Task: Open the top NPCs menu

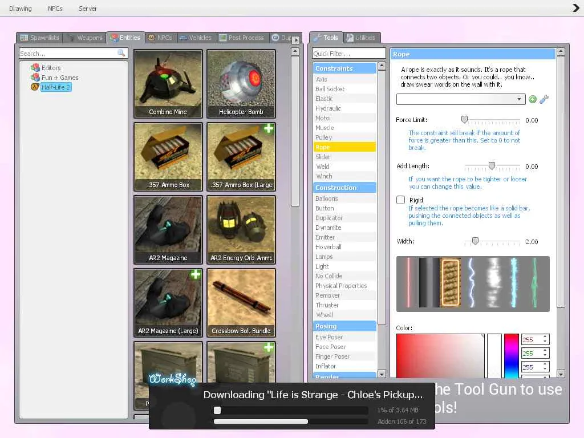Action: click(x=55, y=8)
